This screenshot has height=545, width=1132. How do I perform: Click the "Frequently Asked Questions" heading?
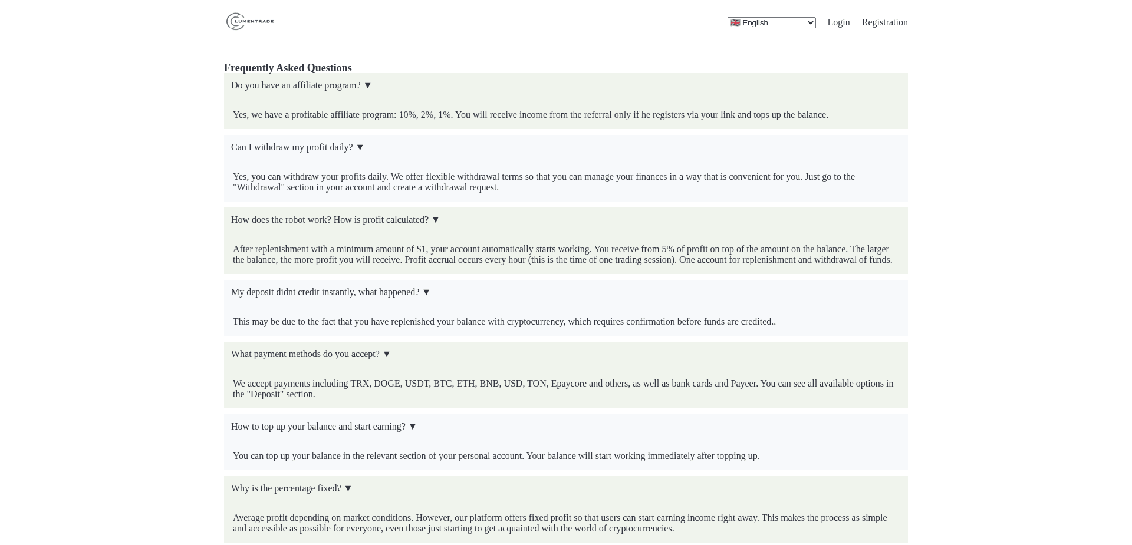(287, 68)
